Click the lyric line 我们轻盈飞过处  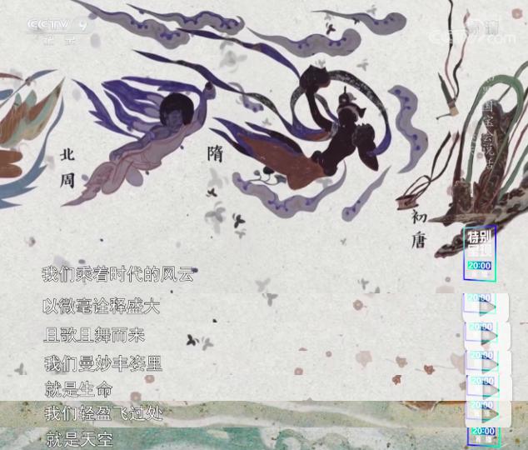[102, 413]
